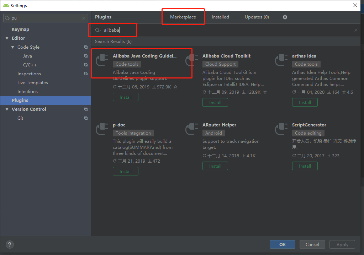This screenshot has height=255, width=364.
Task: Select Keymap in the settings tree
Action: tap(20, 29)
